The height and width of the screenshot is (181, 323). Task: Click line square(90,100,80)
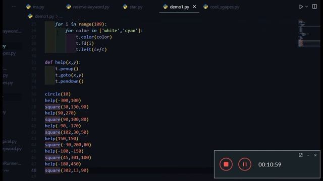pyautogui.click(x=67, y=120)
